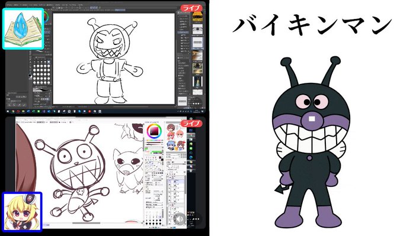Click the Edge icon on the bottom stream's desktop
403x236 pixels.
191,157
